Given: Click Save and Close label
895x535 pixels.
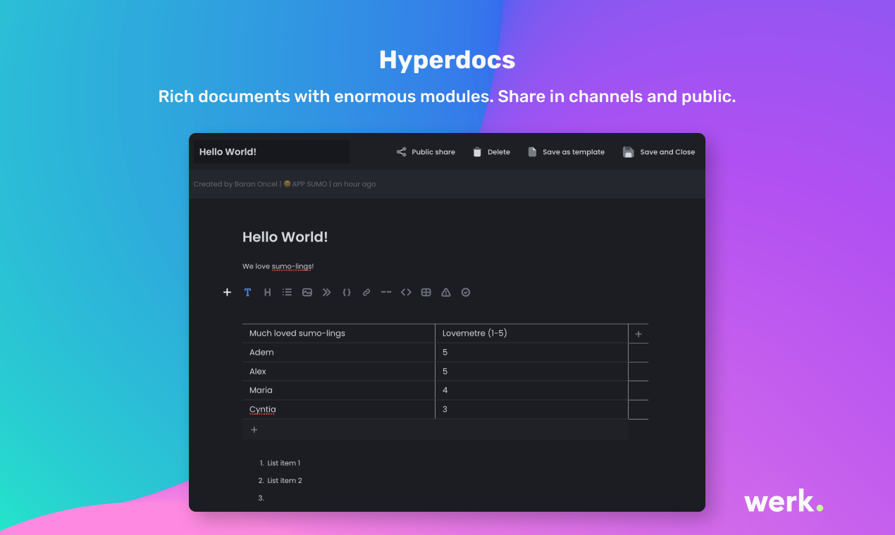Looking at the screenshot, I should pos(667,152).
